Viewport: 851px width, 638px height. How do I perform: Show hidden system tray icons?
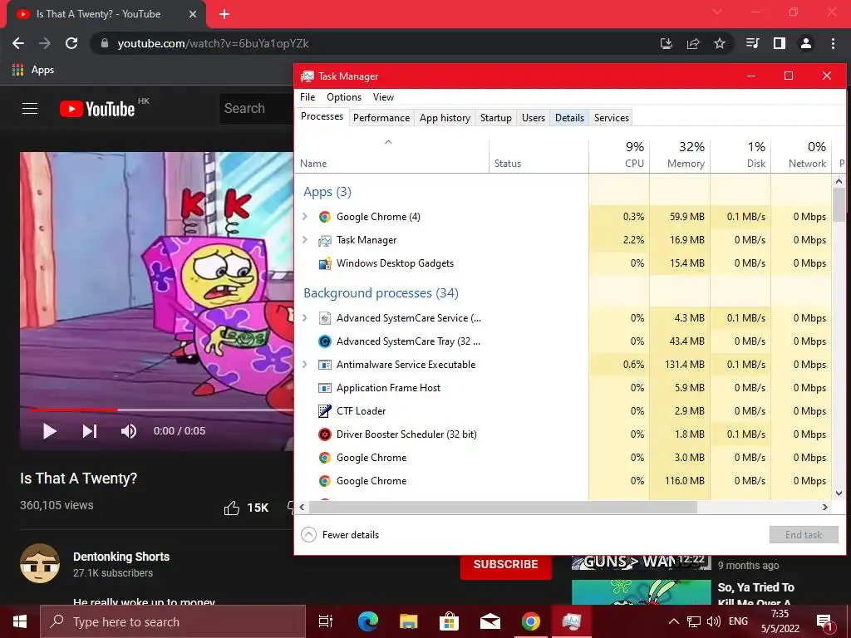673,621
